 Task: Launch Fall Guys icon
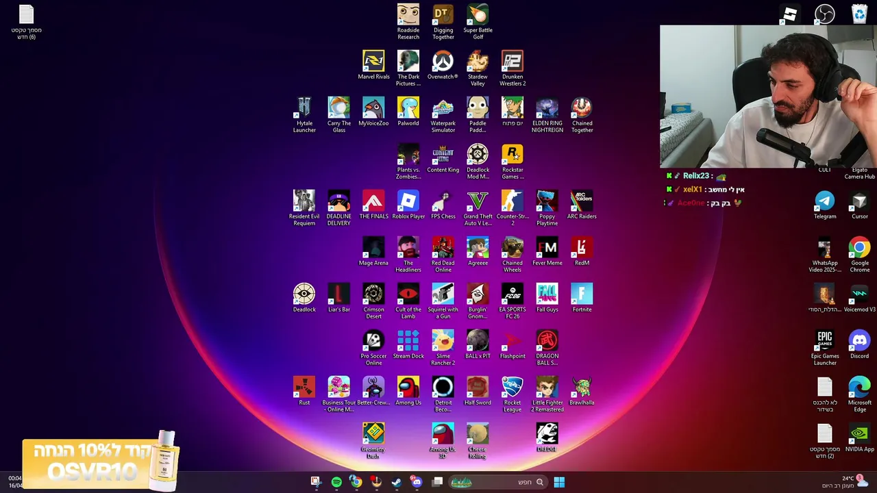tap(547, 298)
